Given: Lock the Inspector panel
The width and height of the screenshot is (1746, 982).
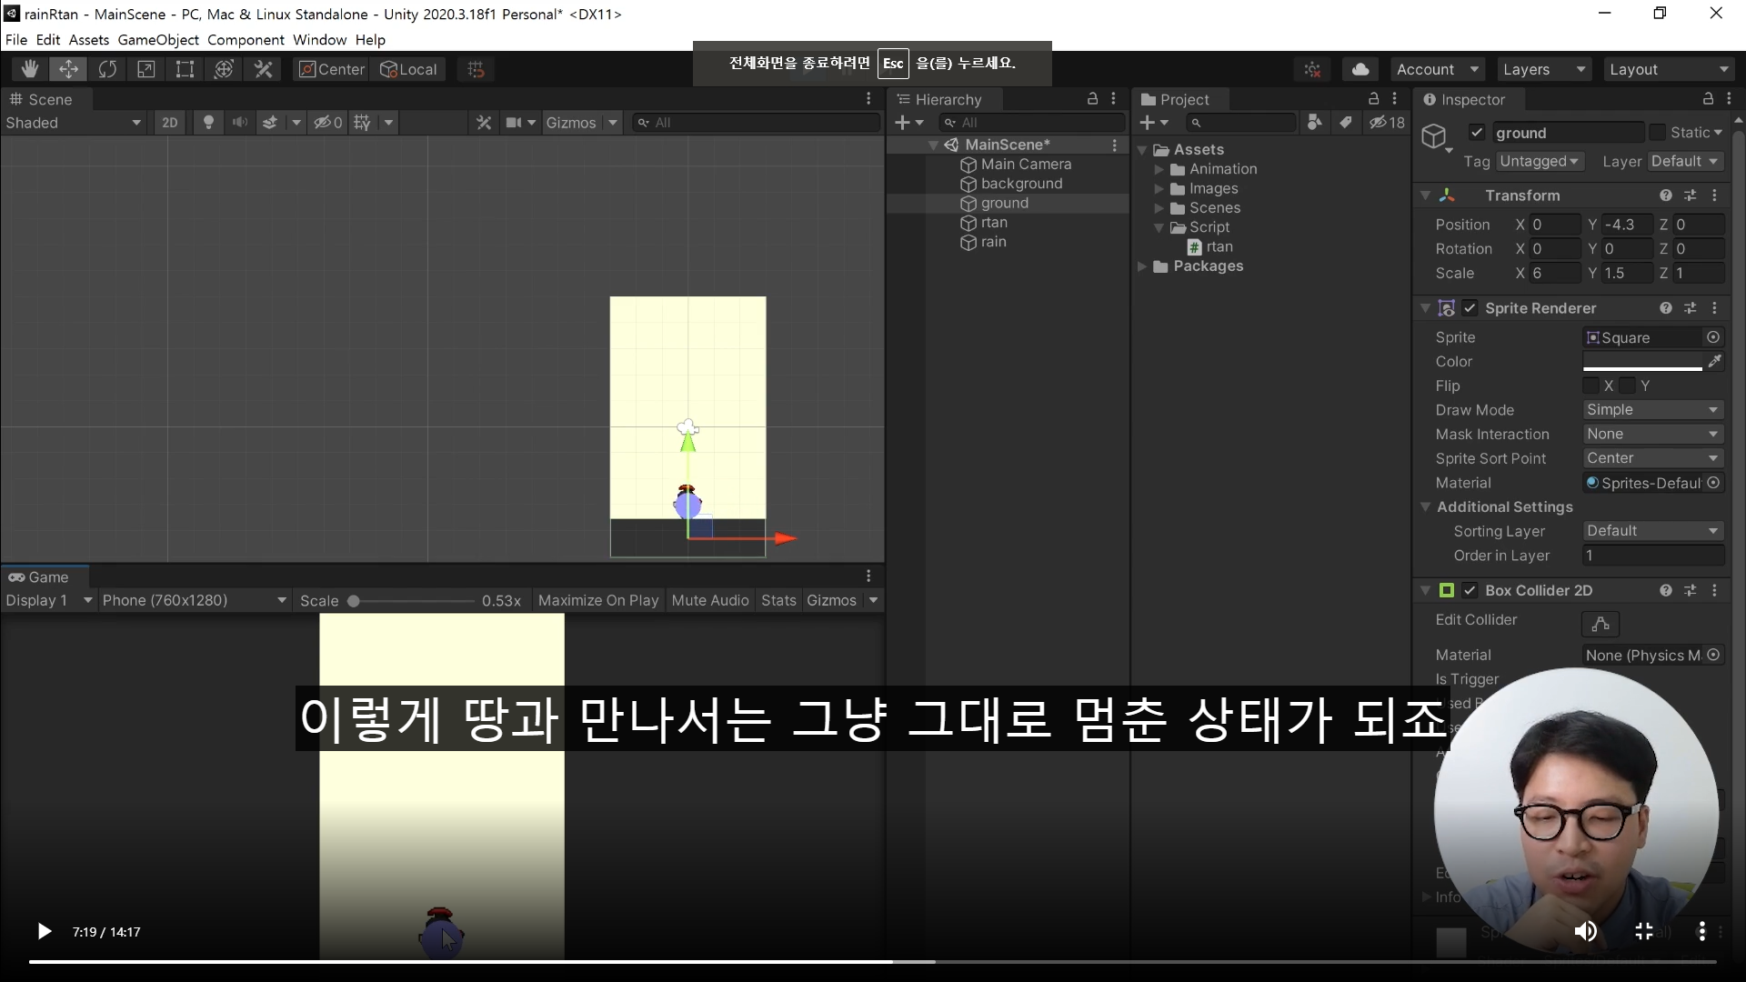Looking at the screenshot, I should tap(1708, 99).
